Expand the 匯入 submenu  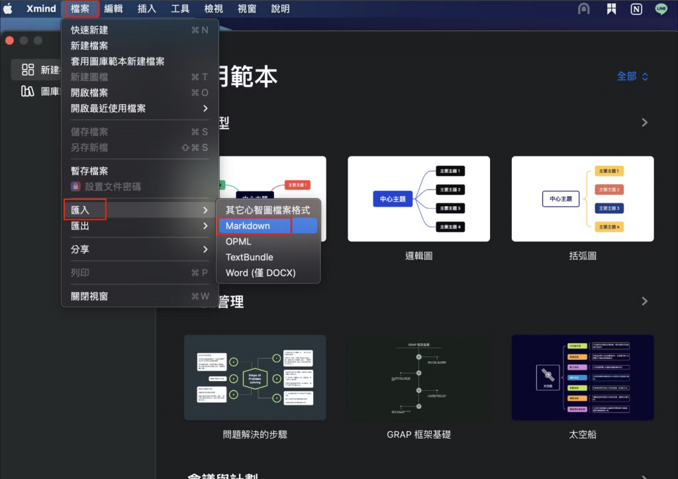coord(140,210)
